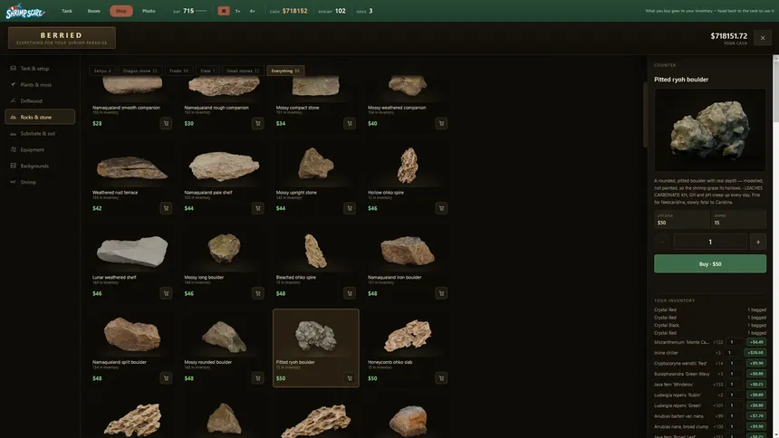Sell Micranthemum 'Monte Carlo' for $4.40
779x438 pixels.
click(756, 342)
